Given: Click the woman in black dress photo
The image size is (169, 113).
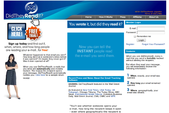Looking at the screenshot, I should (12, 77).
